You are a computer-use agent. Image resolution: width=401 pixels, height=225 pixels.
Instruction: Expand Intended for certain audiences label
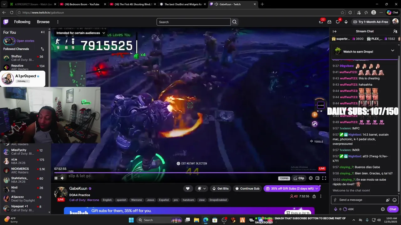click(81, 33)
